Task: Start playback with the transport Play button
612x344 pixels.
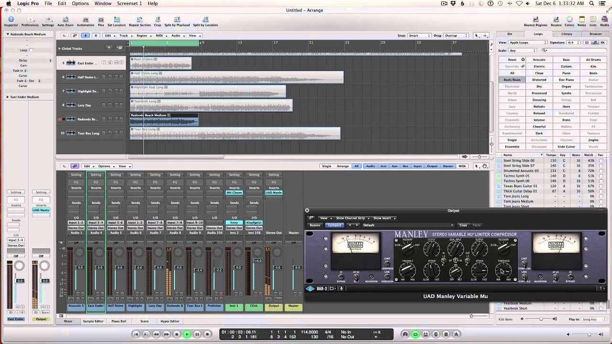Action: coord(187,334)
